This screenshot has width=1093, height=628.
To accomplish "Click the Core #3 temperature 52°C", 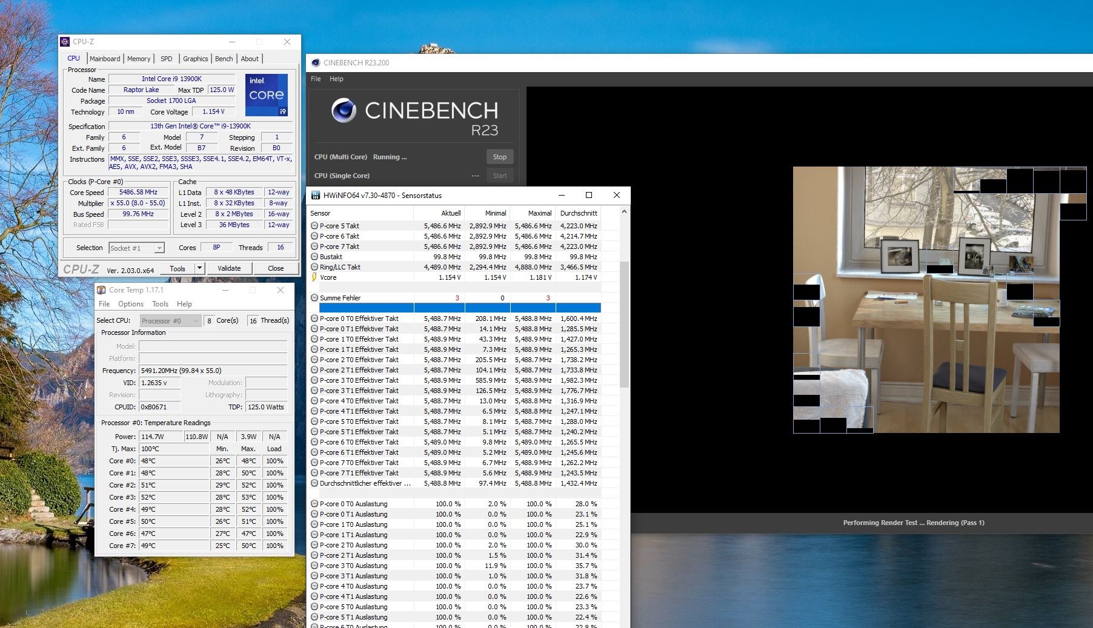I will point(174,497).
